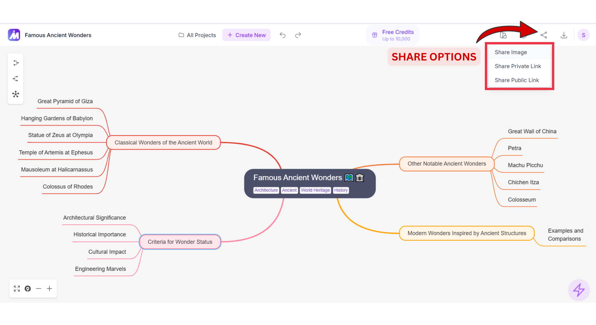This screenshot has width=596, height=325.
Task: Click the Free Credits banner
Action: pyautogui.click(x=393, y=35)
